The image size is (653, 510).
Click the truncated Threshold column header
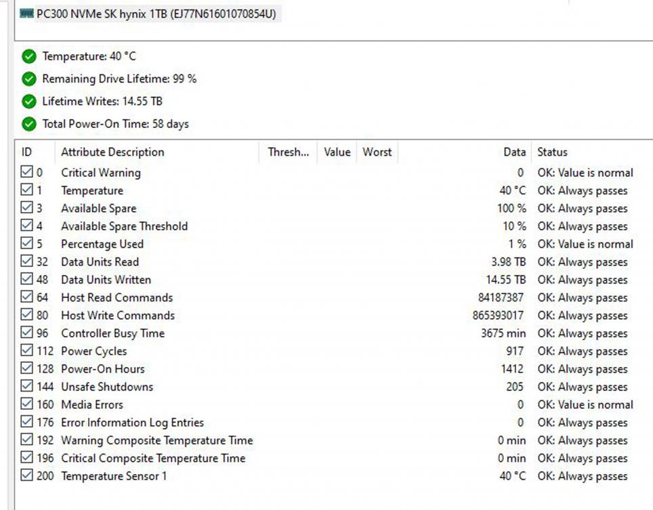pos(288,152)
